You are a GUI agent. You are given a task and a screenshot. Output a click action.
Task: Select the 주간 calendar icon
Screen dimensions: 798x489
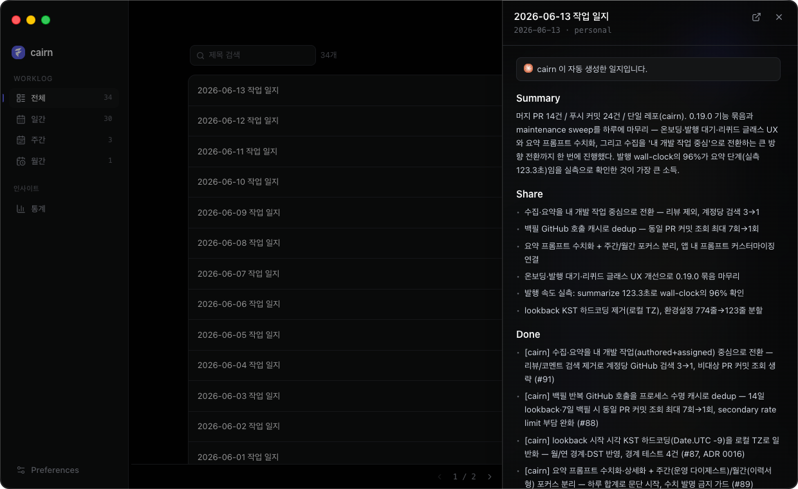[x=21, y=140]
